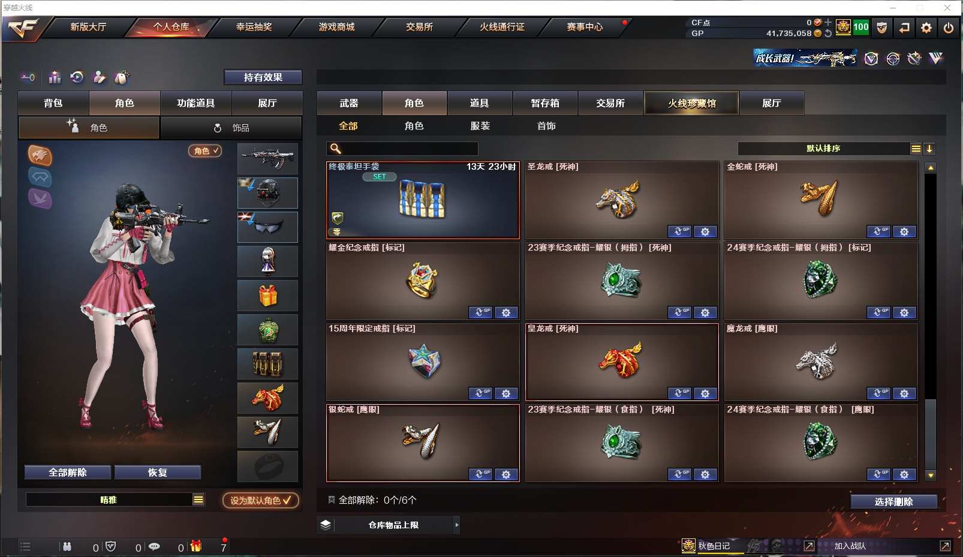
Task: Click the gift box equipment slot
Action: 268,296
